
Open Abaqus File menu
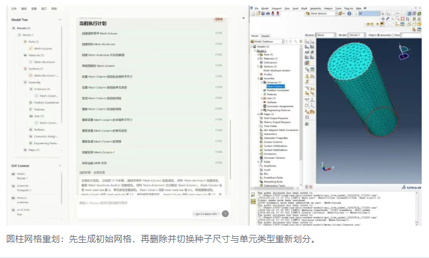(257, 9)
